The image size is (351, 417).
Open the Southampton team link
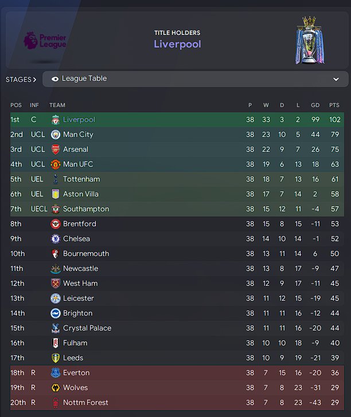coord(85,209)
